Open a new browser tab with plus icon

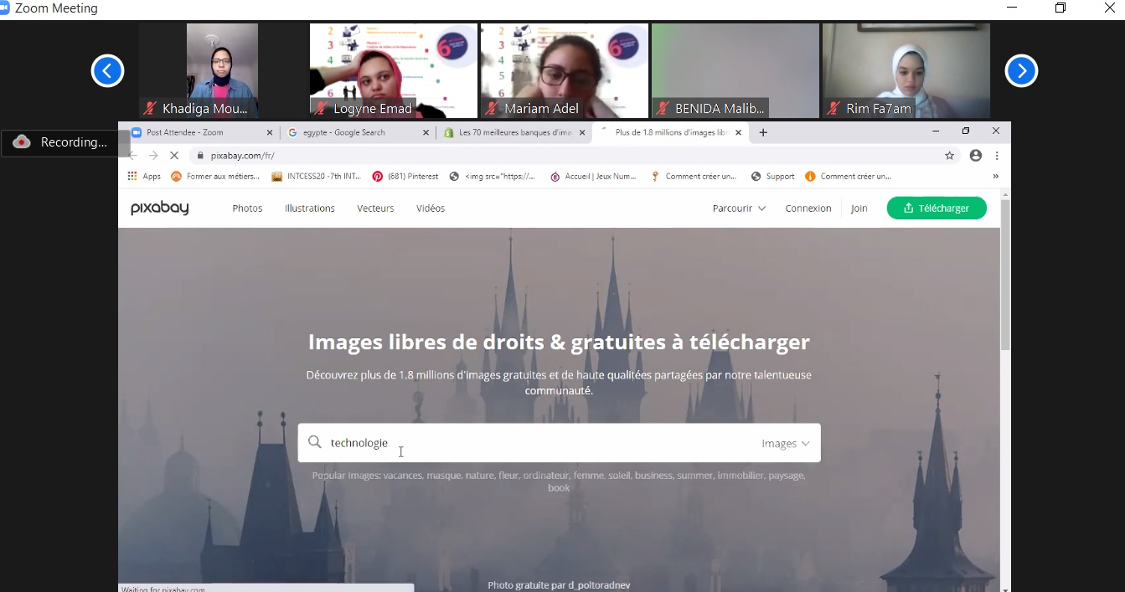click(762, 132)
